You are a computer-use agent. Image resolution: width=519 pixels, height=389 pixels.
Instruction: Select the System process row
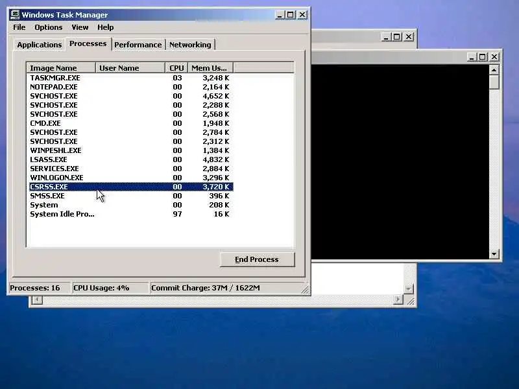coord(131,205)
